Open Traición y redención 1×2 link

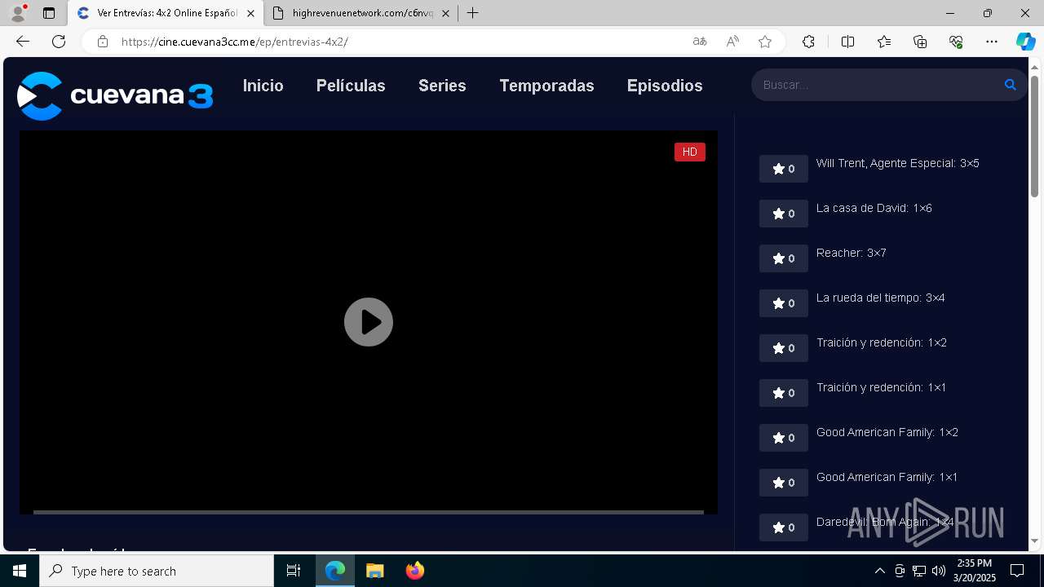coord(882,342)
